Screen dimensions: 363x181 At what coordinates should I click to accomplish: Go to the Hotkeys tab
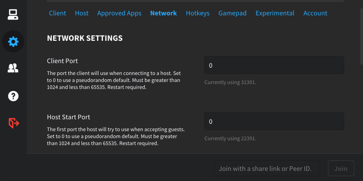(x=197, y=13)
